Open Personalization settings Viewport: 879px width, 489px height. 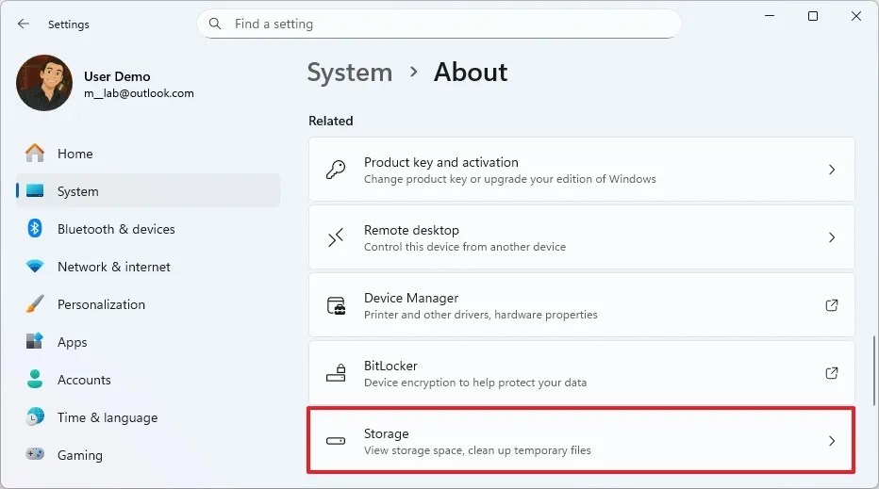point(148,304)
